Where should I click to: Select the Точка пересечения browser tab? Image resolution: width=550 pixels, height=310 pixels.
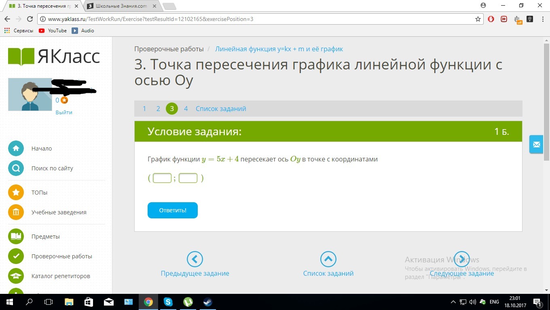click(x=43, y=6)
